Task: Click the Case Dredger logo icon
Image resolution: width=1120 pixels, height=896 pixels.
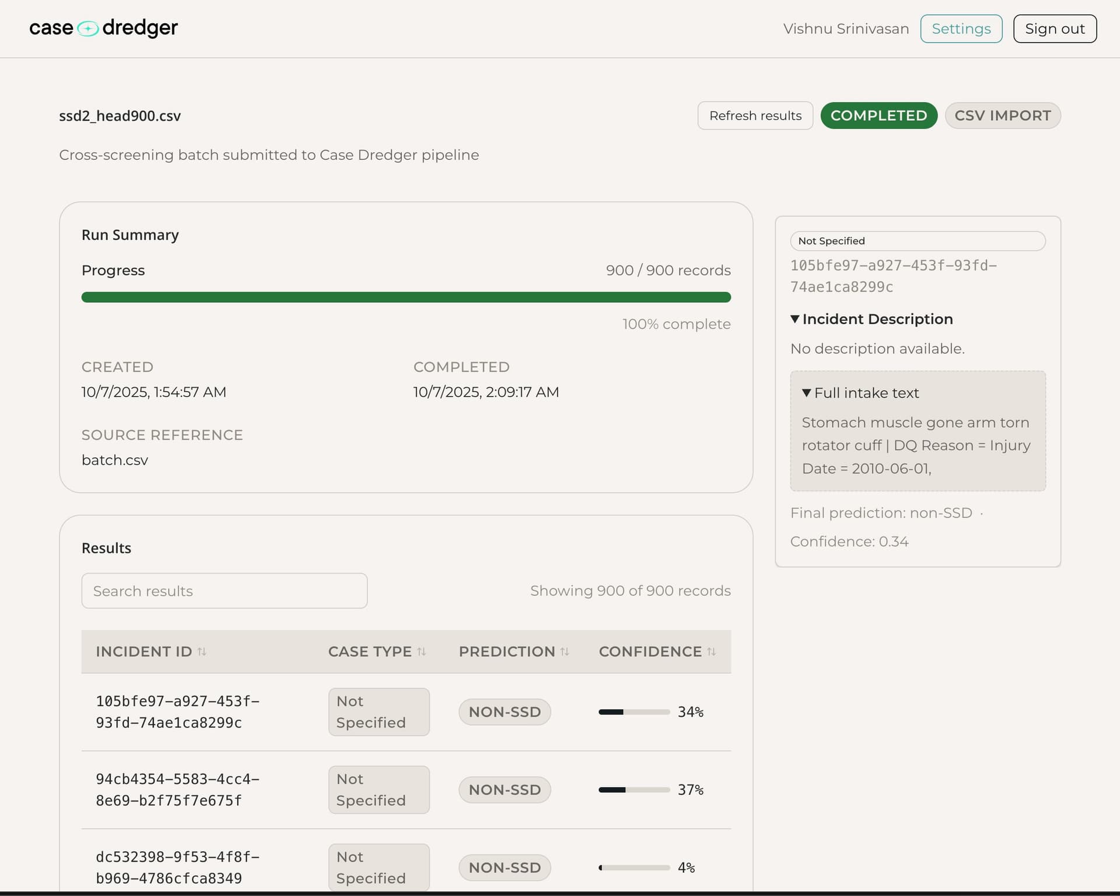Action: (87, 29)
